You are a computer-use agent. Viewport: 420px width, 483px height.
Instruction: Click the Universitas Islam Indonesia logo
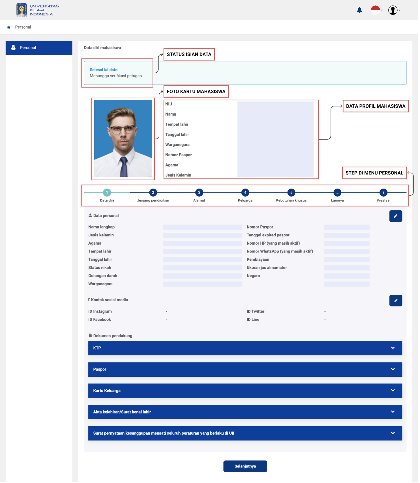[x=38, y=10]
